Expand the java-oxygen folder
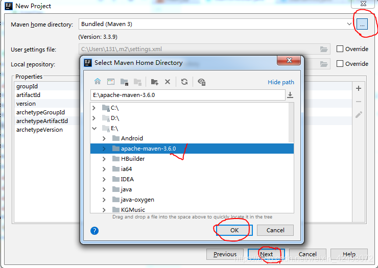The height and width of the screenshot is (268, 378). coord(104,200)
